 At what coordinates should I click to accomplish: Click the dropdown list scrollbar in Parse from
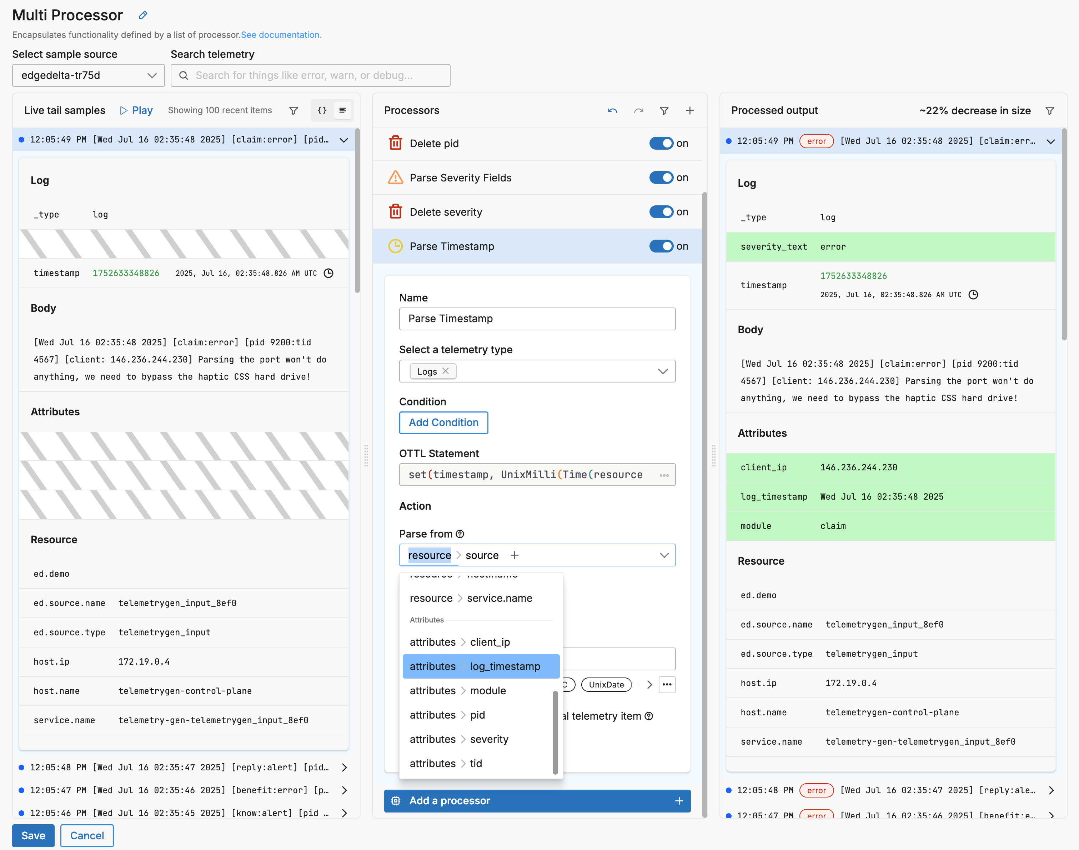tap(555, 733)
